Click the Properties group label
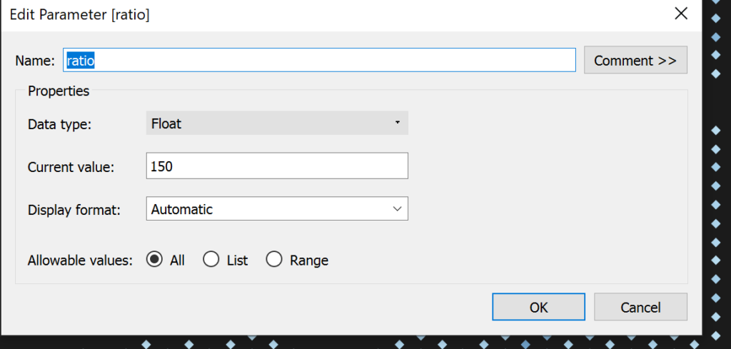This screenshot has width=731, height=349. coord(59,91)
